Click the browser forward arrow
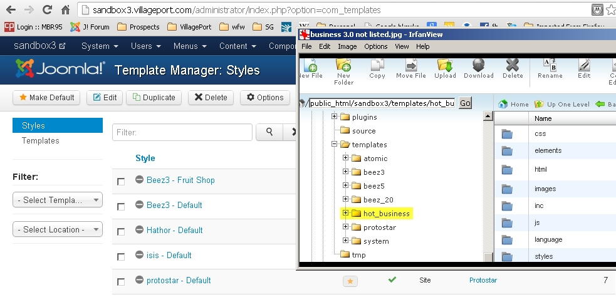Viewport: 616px width, 302px height. (29, 9)
